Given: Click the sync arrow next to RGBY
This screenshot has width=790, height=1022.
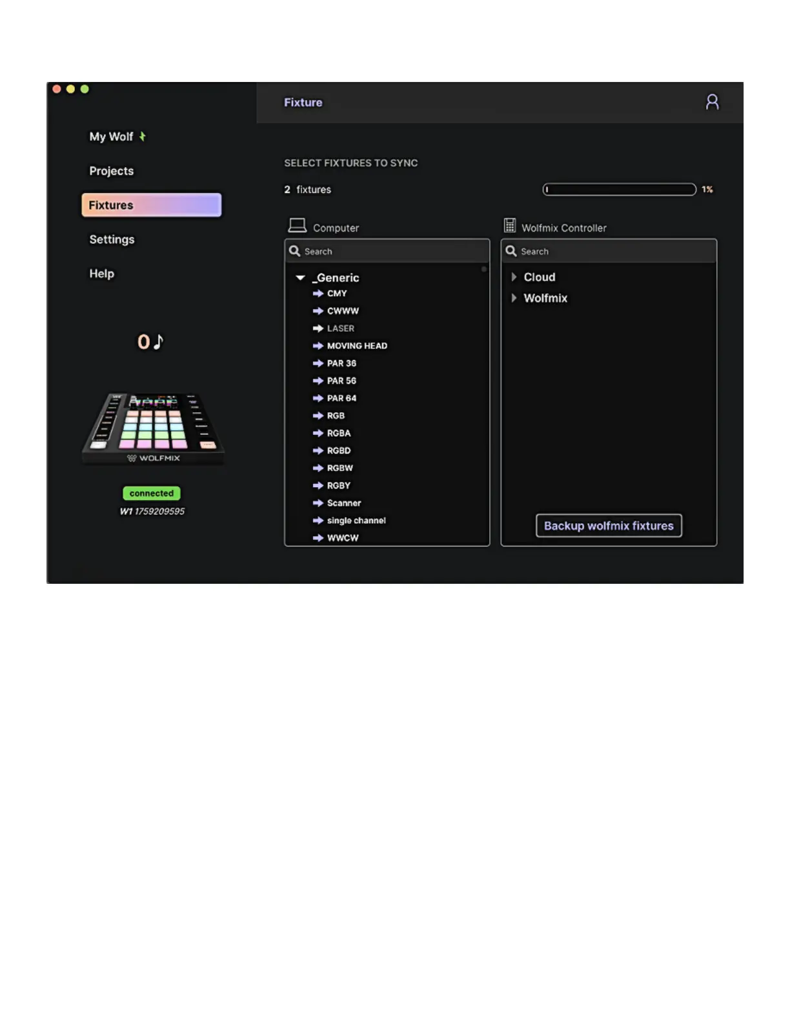Looking at the screenshot, I should pyautogui.click(x=318, y=485).
